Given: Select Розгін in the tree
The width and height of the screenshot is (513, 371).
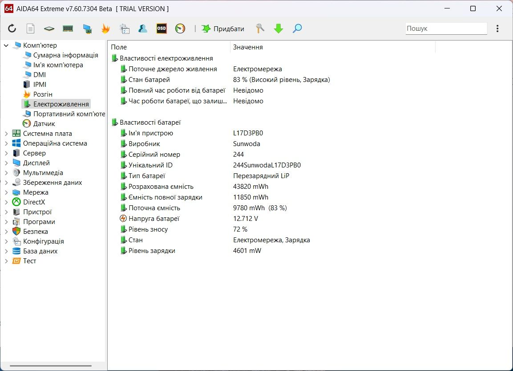Looking at the screenshot, I should tap(43, 94).
